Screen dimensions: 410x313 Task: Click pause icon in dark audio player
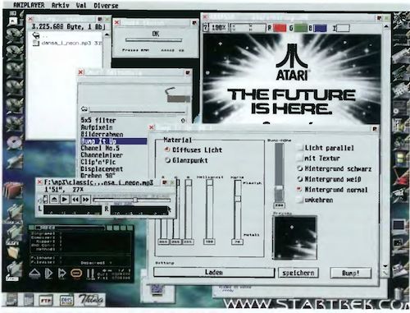pos(90,274)
